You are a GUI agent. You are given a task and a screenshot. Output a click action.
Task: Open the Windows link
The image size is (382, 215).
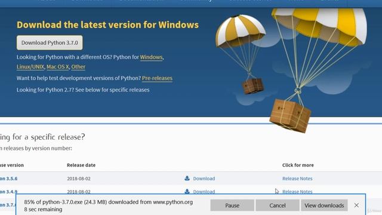coord(151,57)
